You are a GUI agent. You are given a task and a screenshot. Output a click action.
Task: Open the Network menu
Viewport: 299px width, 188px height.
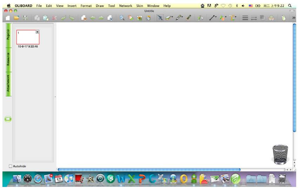click(x=125, y=6)
